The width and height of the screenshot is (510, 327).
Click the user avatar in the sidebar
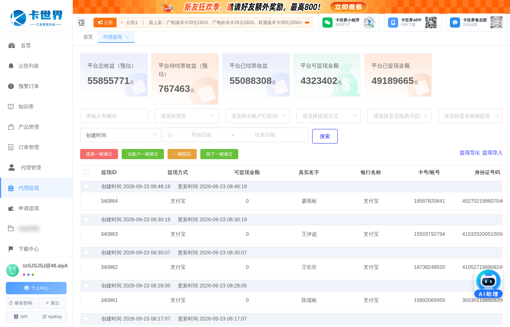12,270
